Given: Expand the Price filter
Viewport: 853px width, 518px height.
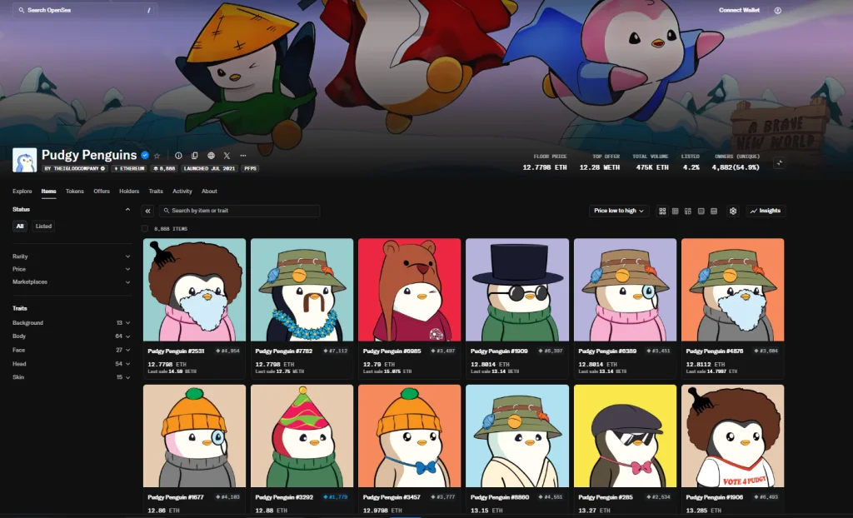Looking at the screenshot, I should (x=72, y=269).
